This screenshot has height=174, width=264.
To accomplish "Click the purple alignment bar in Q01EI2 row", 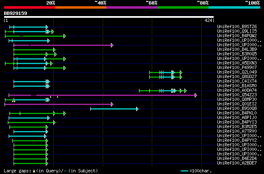I will pos(59,104).
